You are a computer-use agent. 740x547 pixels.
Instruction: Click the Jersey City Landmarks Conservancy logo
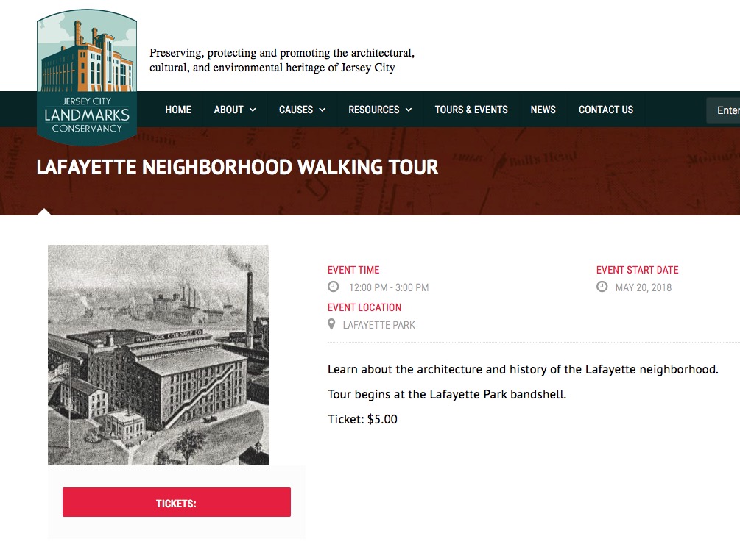click(87, 76)
